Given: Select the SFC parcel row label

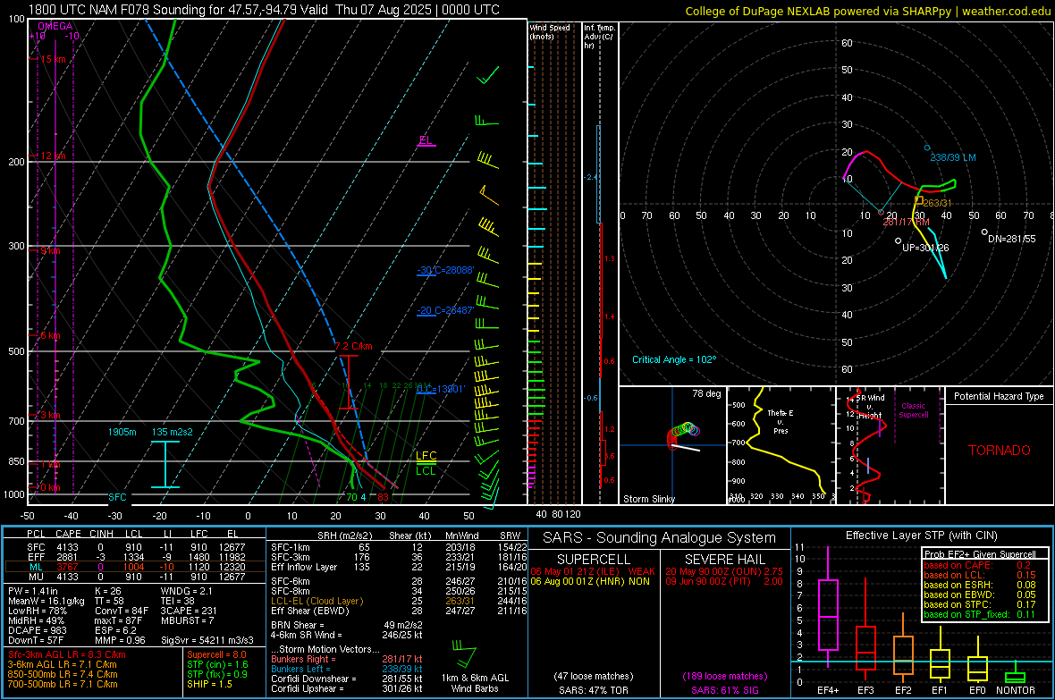Looking at the screenshot, I should point(37,548).
